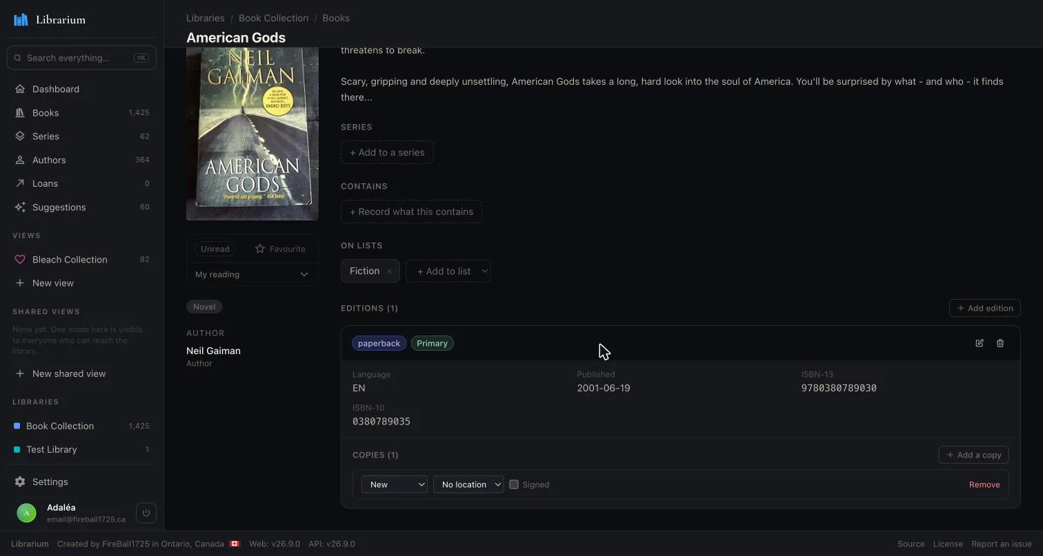Click the Add edition button
Screen dimensions: 1043x556
pyautogui.click(x=985, y=308)
